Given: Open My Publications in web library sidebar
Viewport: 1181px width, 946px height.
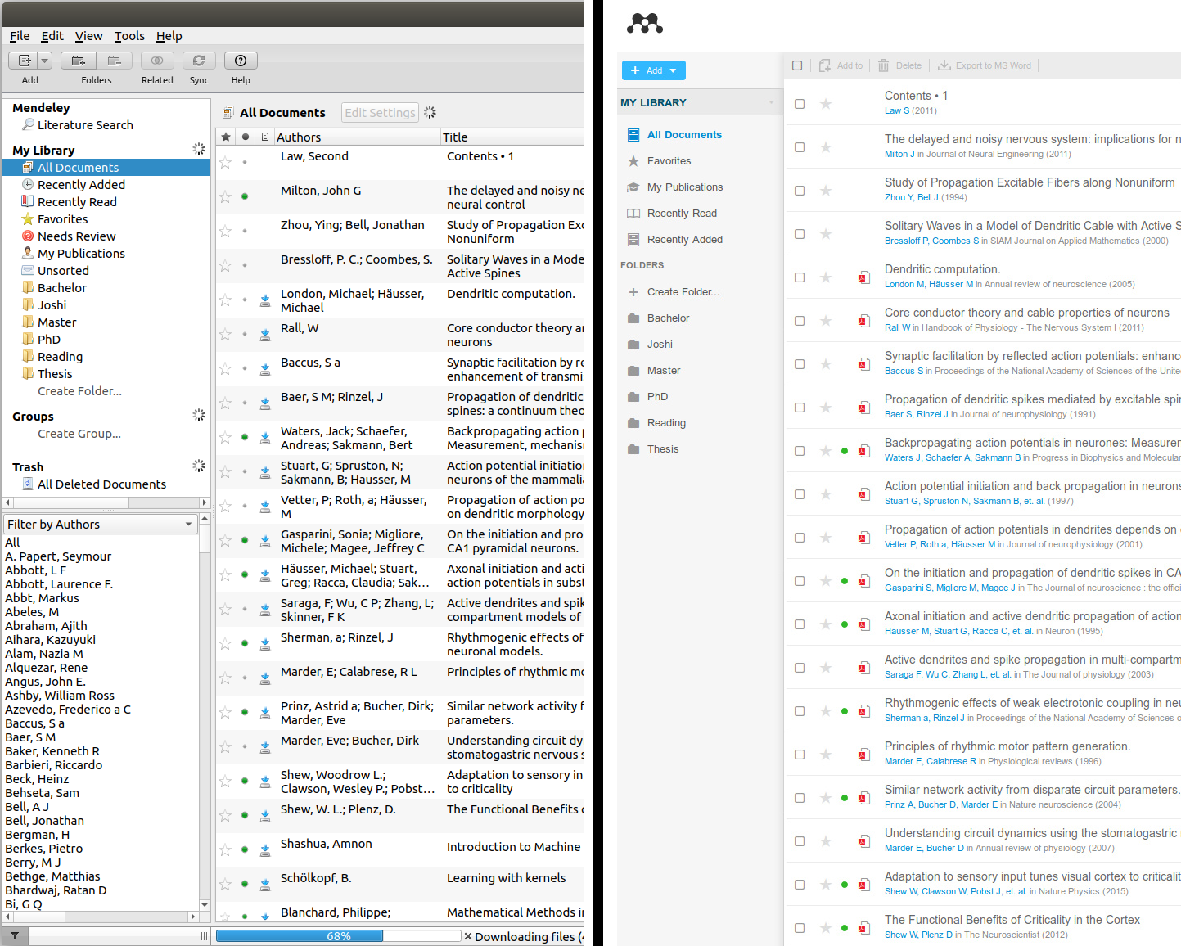Looking at the screenshot, I should (x=685, y=187).
